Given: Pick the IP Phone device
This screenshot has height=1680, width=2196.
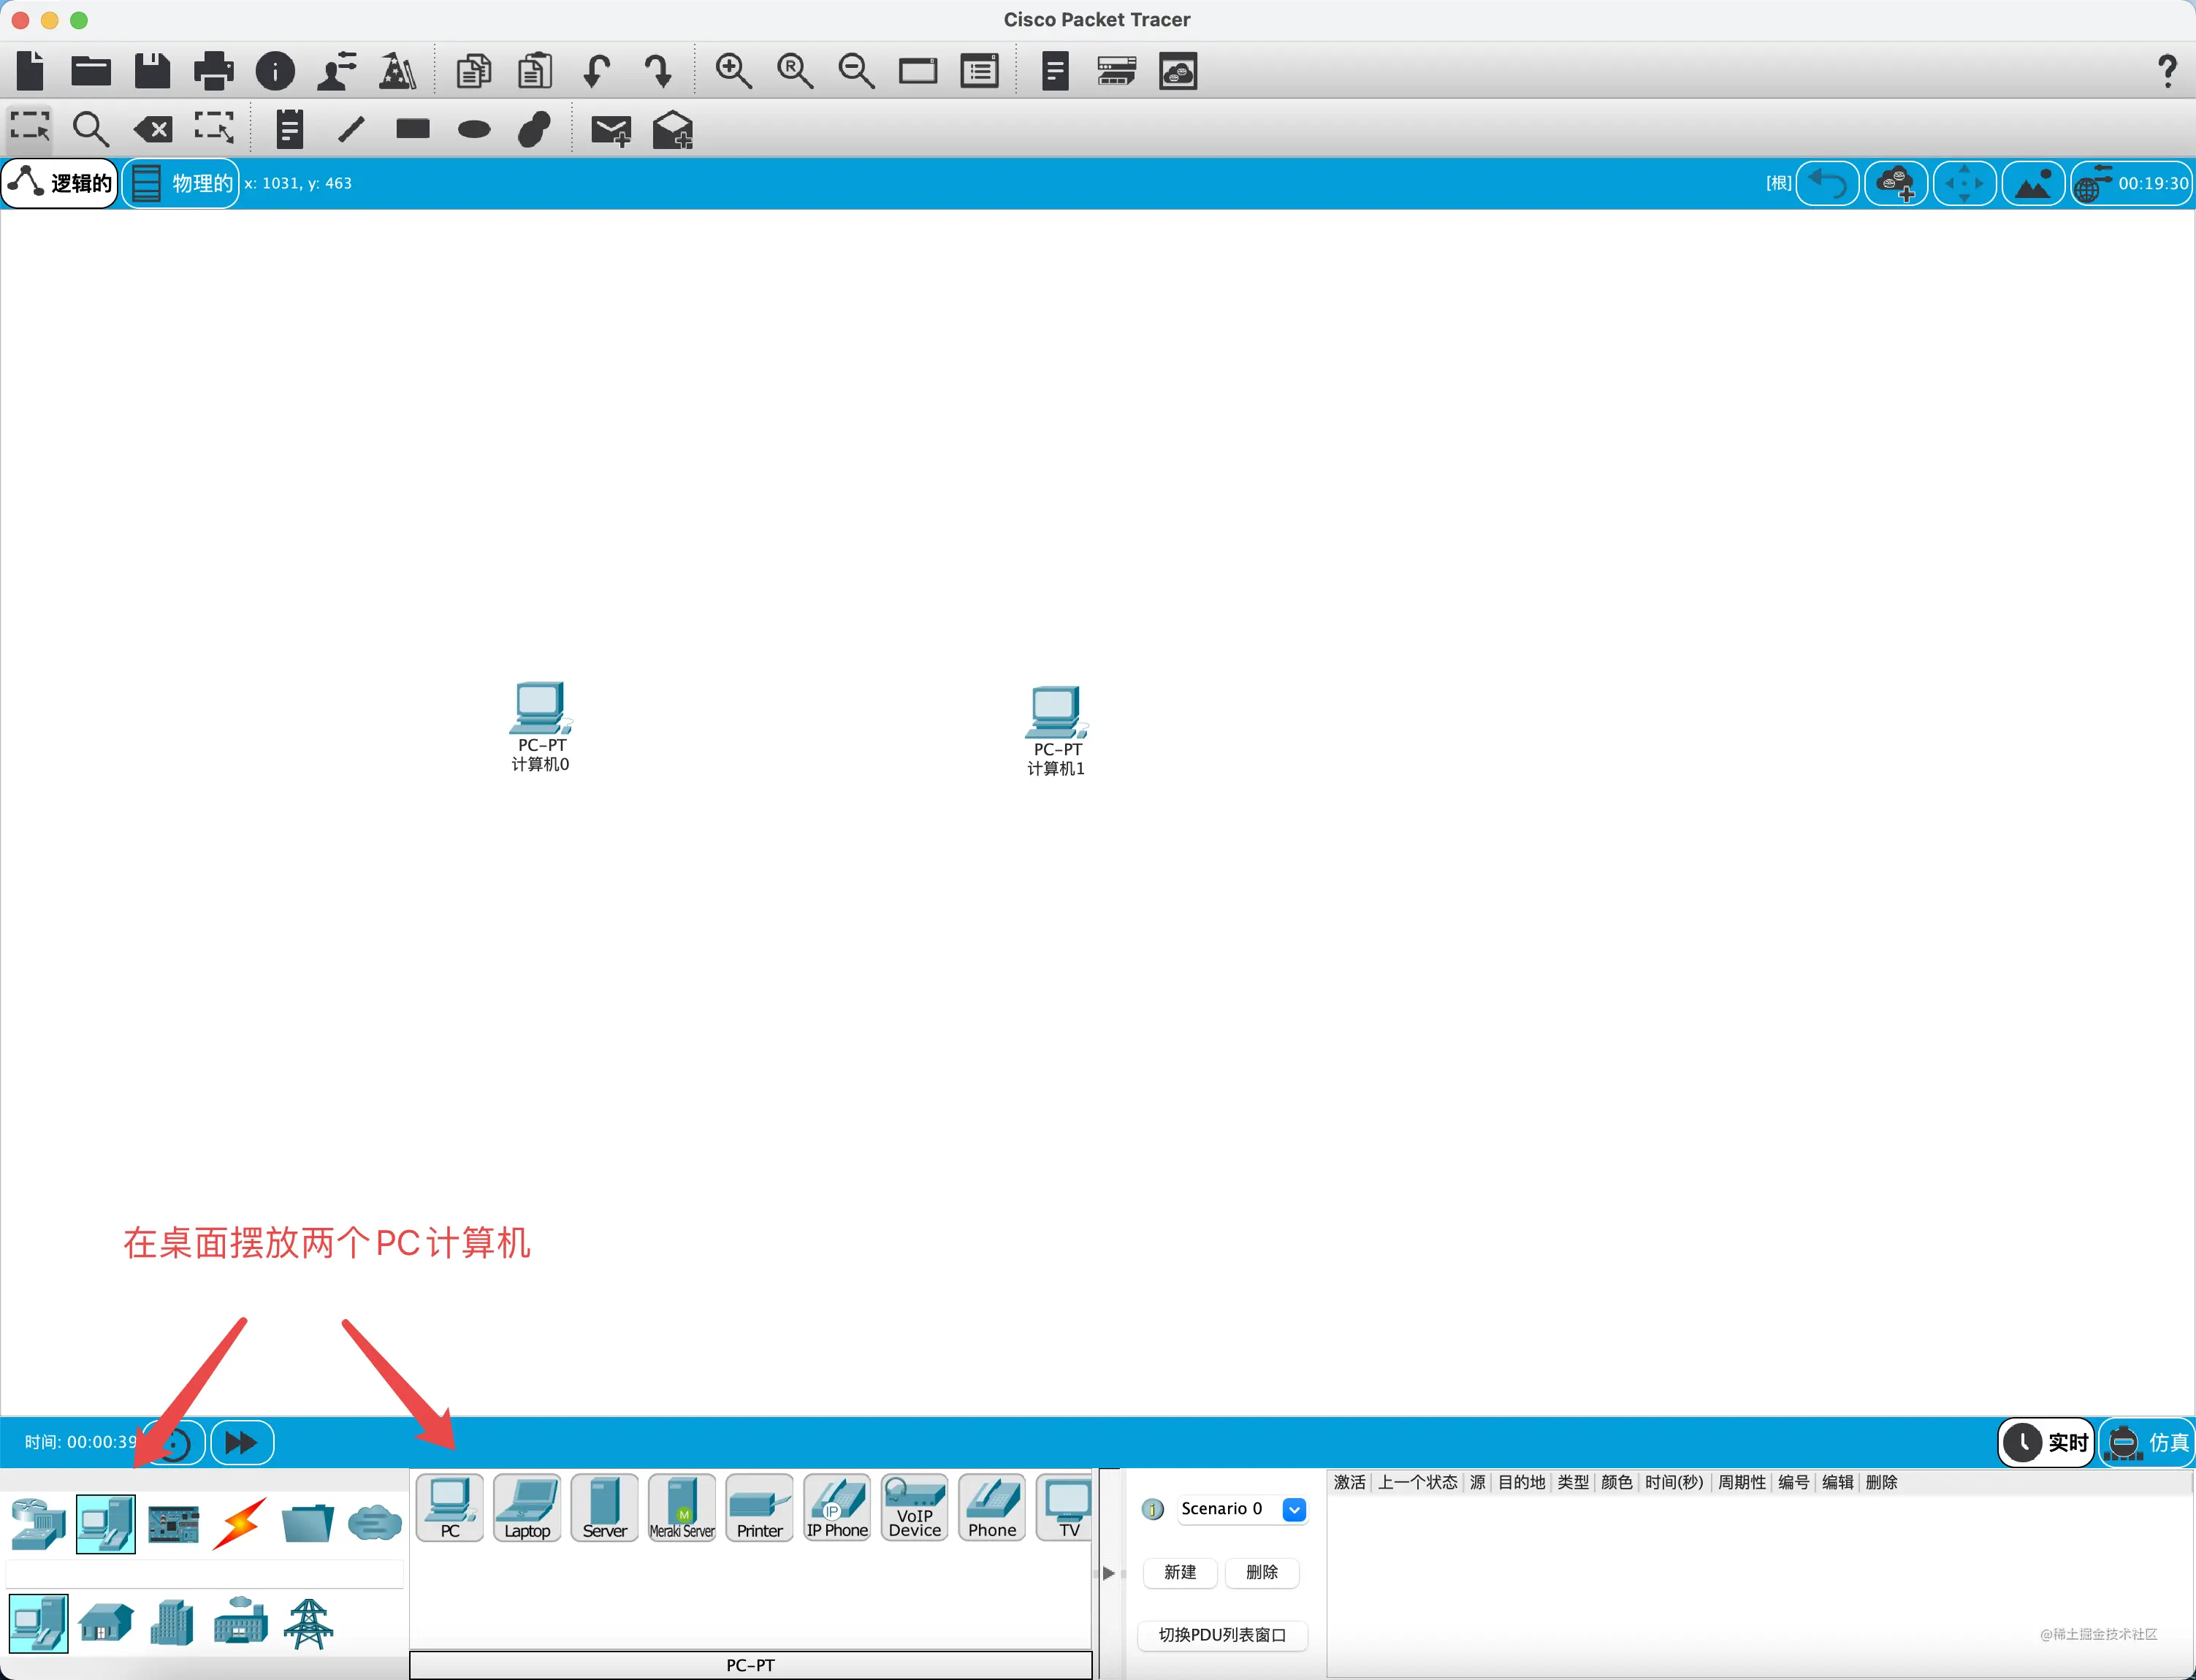Looking at the screenshot, I should click(x=837, y=1507).
